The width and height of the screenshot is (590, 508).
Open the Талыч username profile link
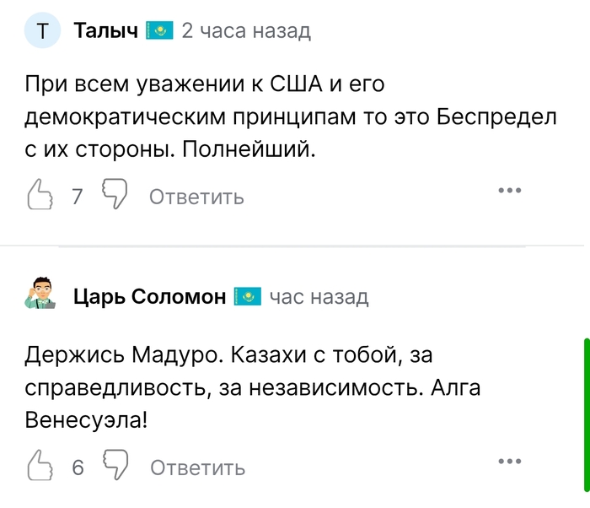tap(105, 31)
